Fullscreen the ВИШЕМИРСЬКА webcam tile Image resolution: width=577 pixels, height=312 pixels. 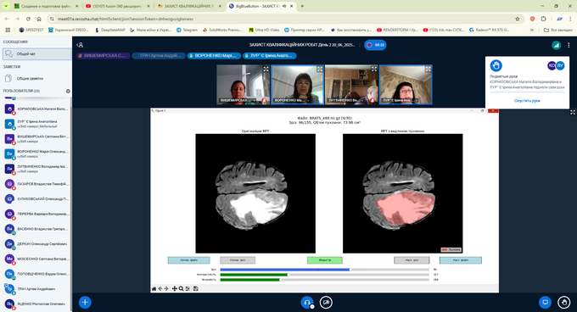[266, 69]
